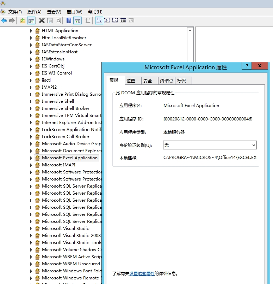Screen dimensions: 273x284
Task: Open the 操作(A) menu
Action: pos(34,12)
